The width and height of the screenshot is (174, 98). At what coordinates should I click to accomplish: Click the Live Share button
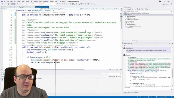coord(166,4)
